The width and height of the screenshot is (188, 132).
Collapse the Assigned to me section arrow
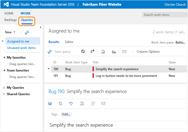pos(2,41)
